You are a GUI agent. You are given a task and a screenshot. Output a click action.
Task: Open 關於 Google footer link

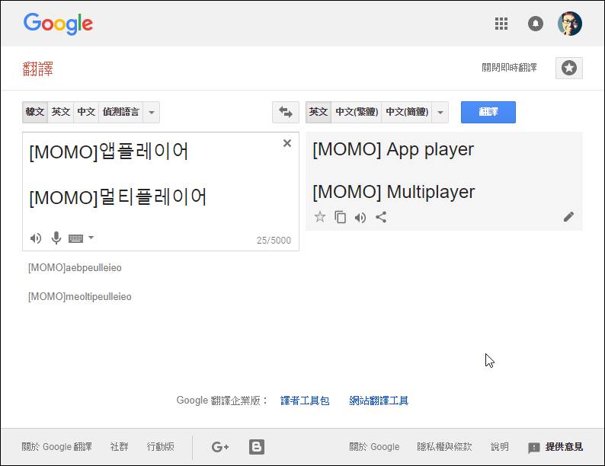coord(374,447)
